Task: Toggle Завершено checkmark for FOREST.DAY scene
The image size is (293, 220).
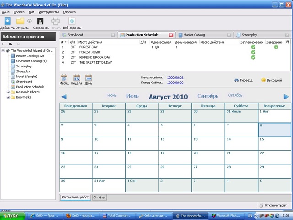Action: pyautogui.click(x=276, y=47)
